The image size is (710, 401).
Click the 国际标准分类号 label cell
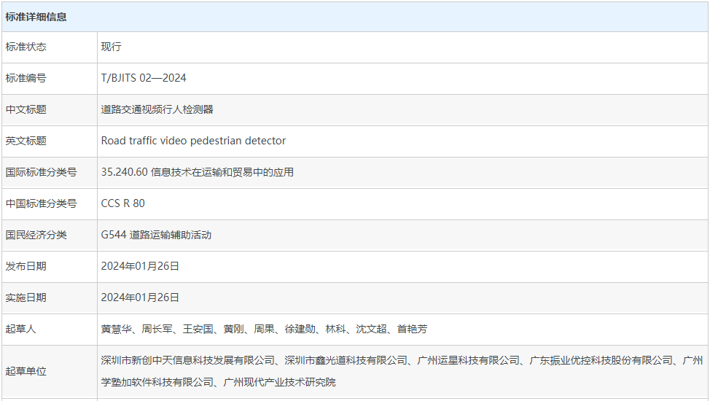42,172
